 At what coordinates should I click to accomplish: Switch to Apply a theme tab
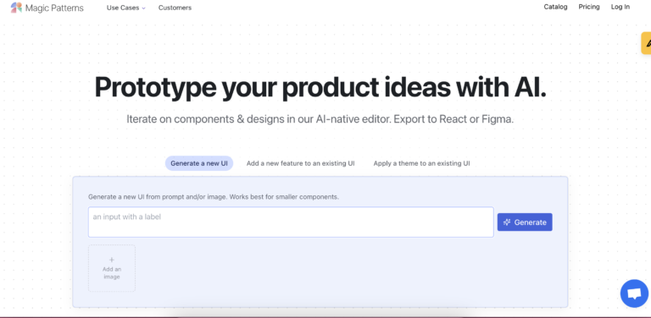(x=421, y=163)
